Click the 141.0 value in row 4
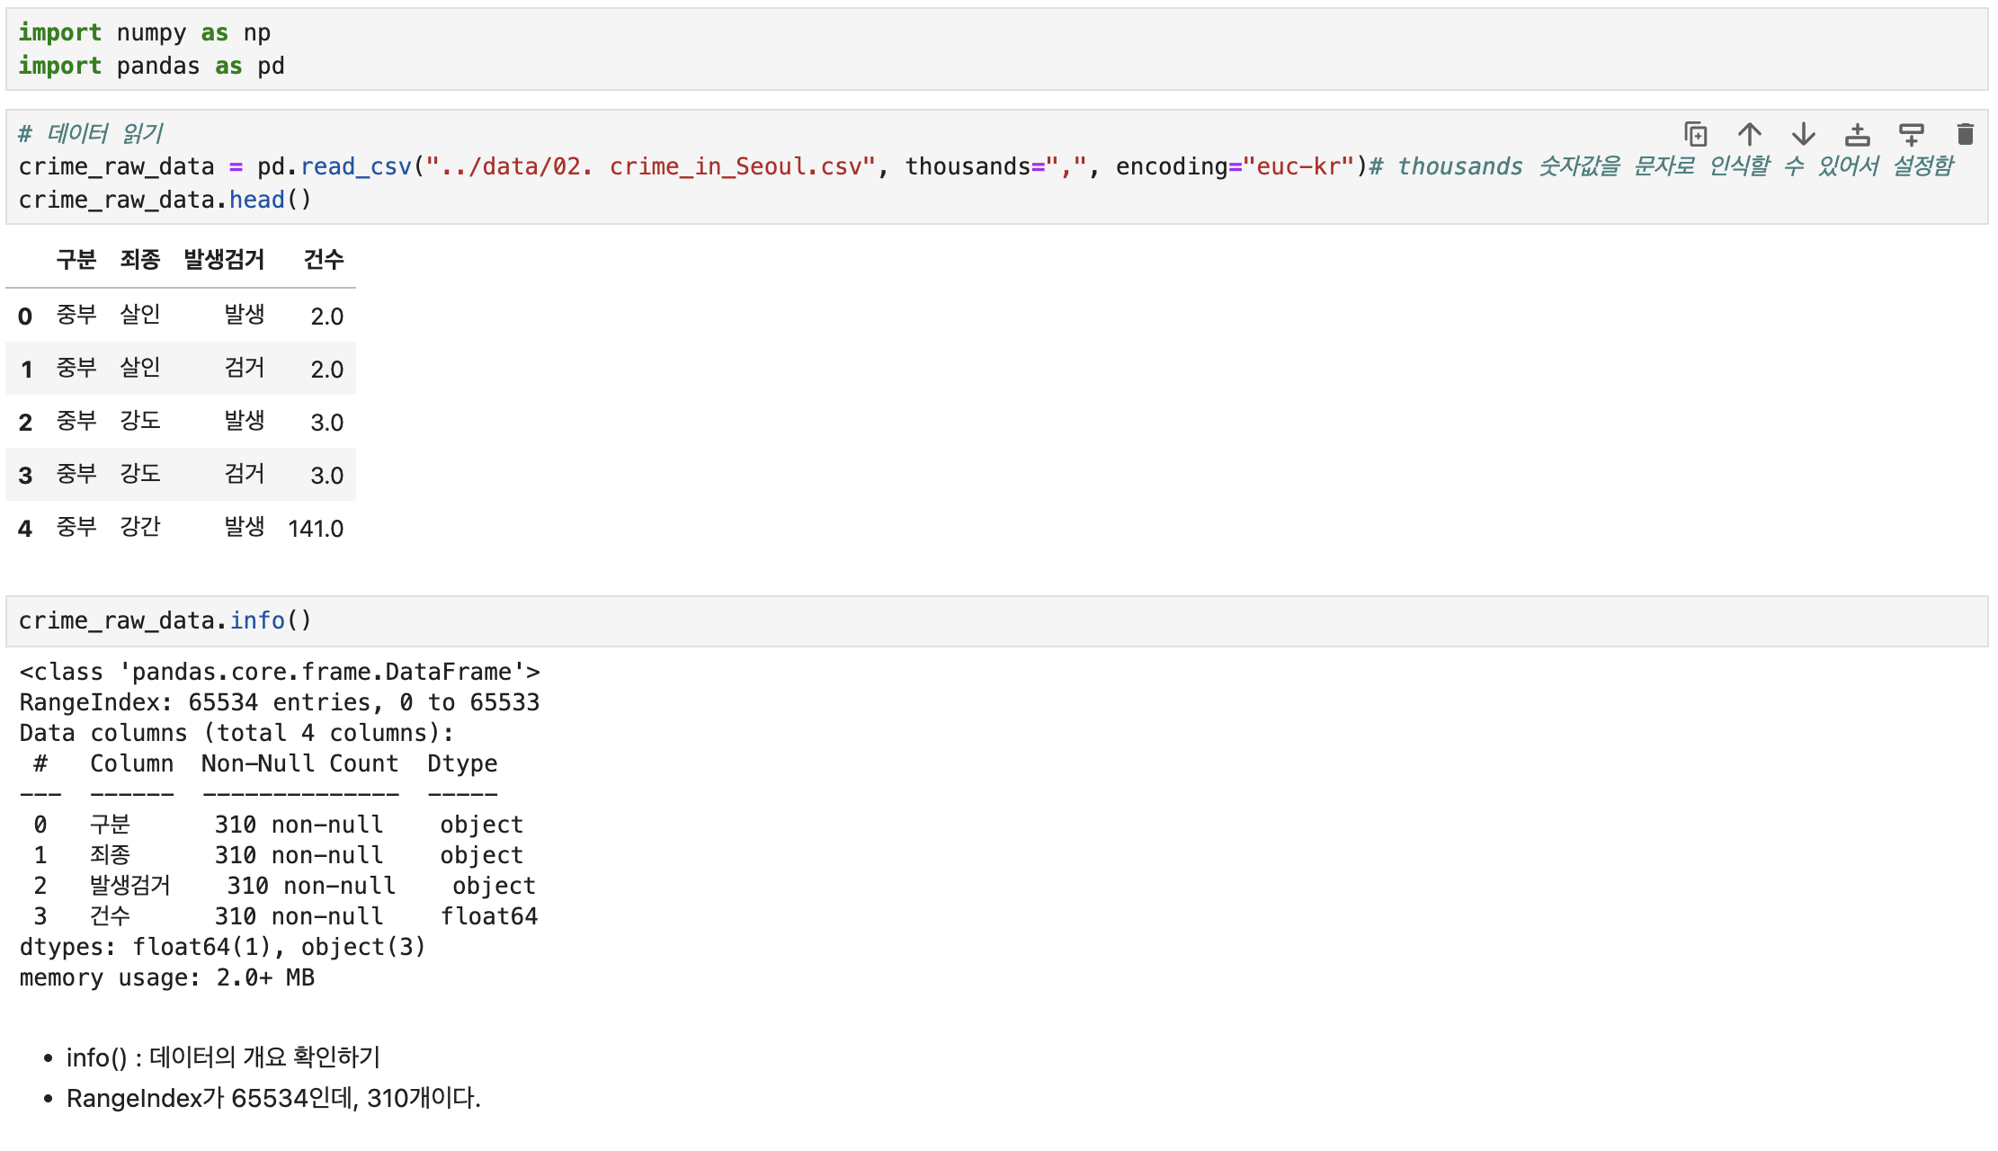 tap(316, 529)
